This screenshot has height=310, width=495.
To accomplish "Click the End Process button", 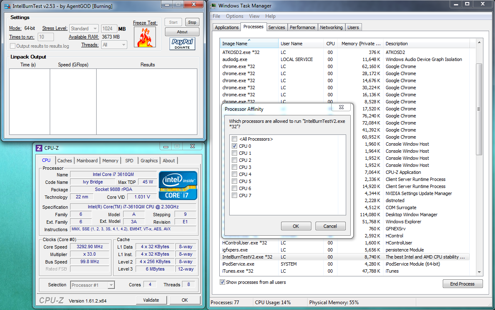I will tap(463, 284).
